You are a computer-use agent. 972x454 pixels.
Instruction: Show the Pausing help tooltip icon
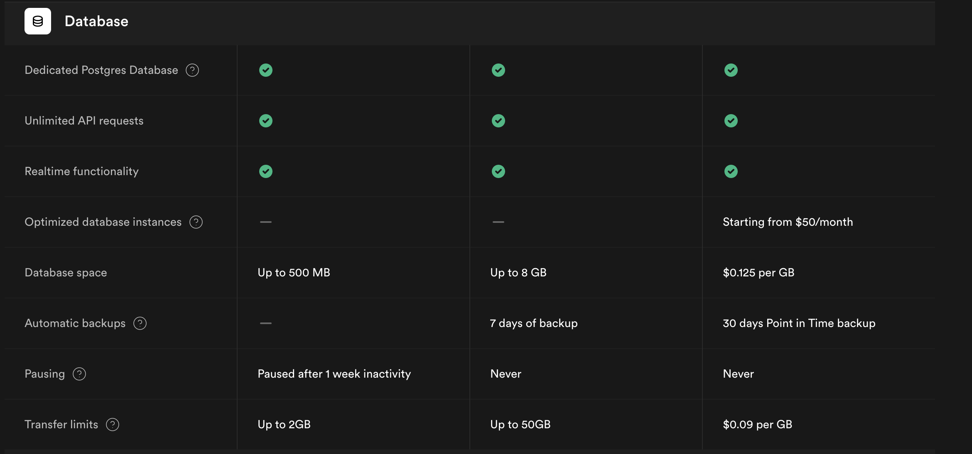point(79,374)
